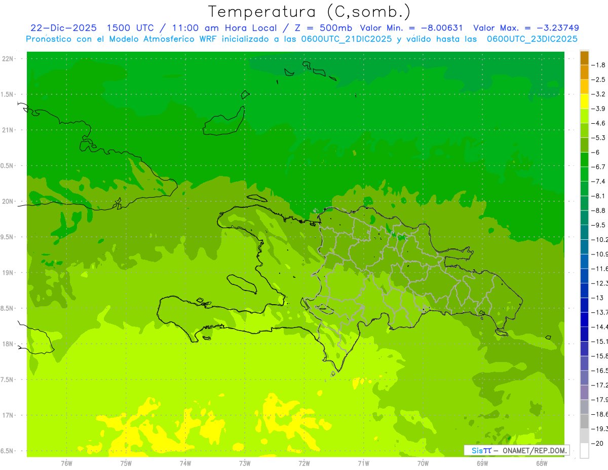Click the '-9.5' color scale label

point(598,225)
